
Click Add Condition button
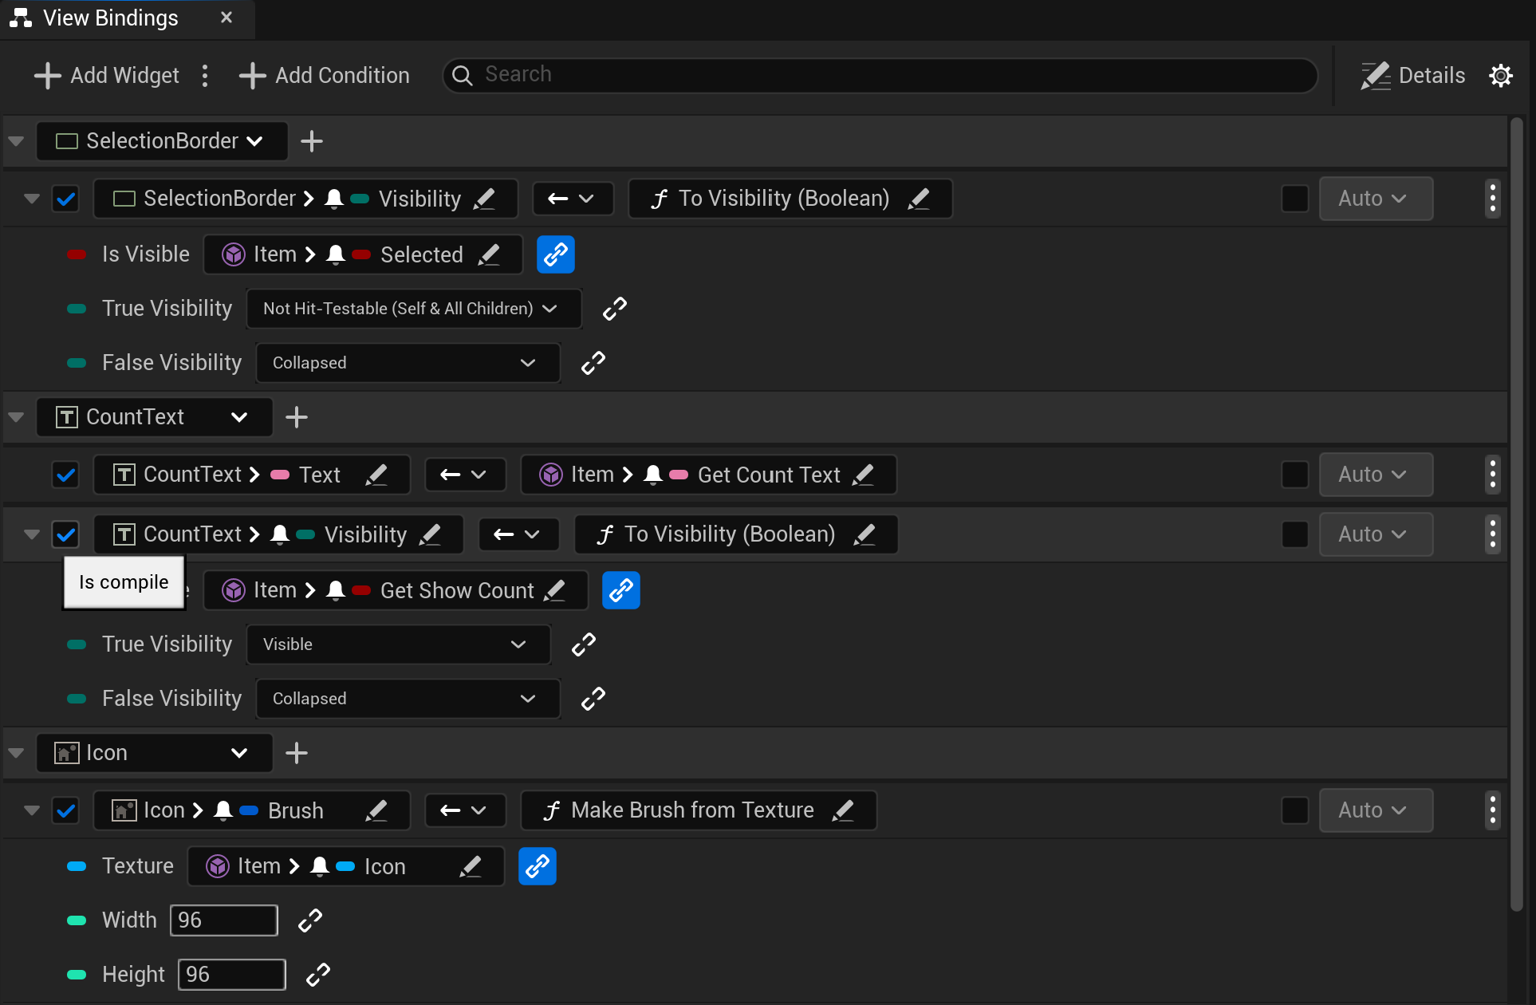coord(325,76)
